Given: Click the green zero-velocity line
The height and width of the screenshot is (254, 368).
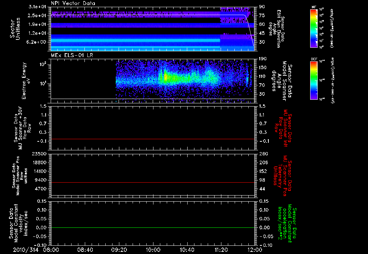Looking at the screenshot, I should 152,227.
